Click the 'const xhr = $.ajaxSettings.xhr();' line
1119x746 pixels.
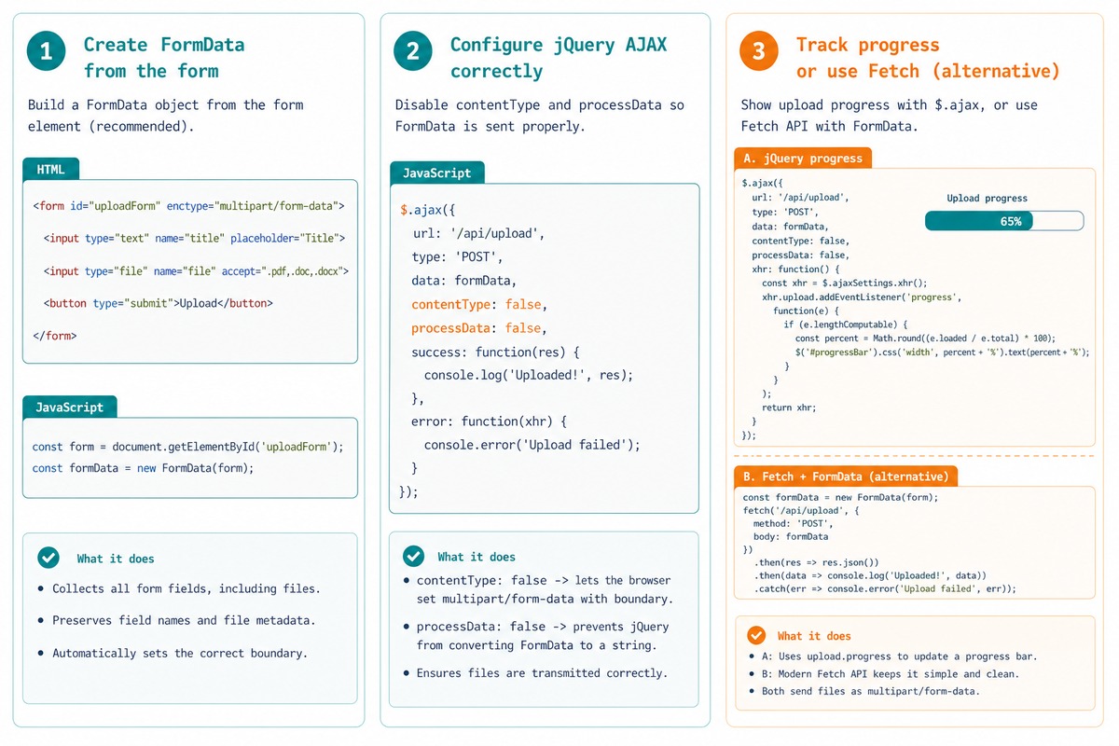click(x=844, y=283)
